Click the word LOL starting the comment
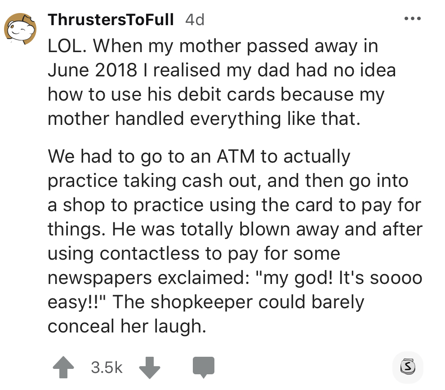Viewport: 445px width, 390px height. (66, 45)
